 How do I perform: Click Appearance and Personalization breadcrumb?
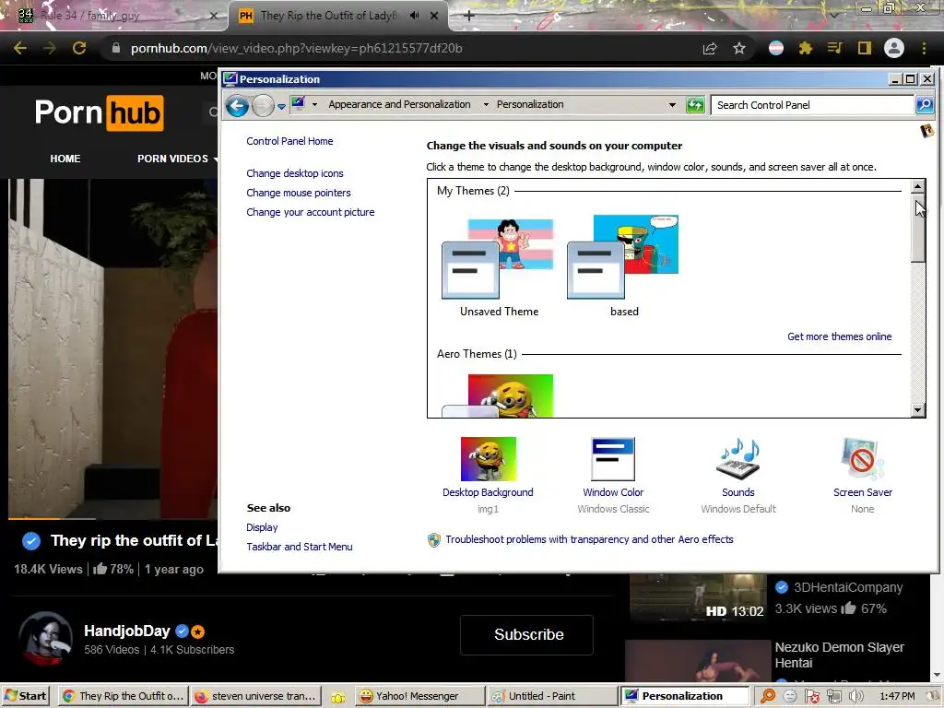[x=399, y=105]
